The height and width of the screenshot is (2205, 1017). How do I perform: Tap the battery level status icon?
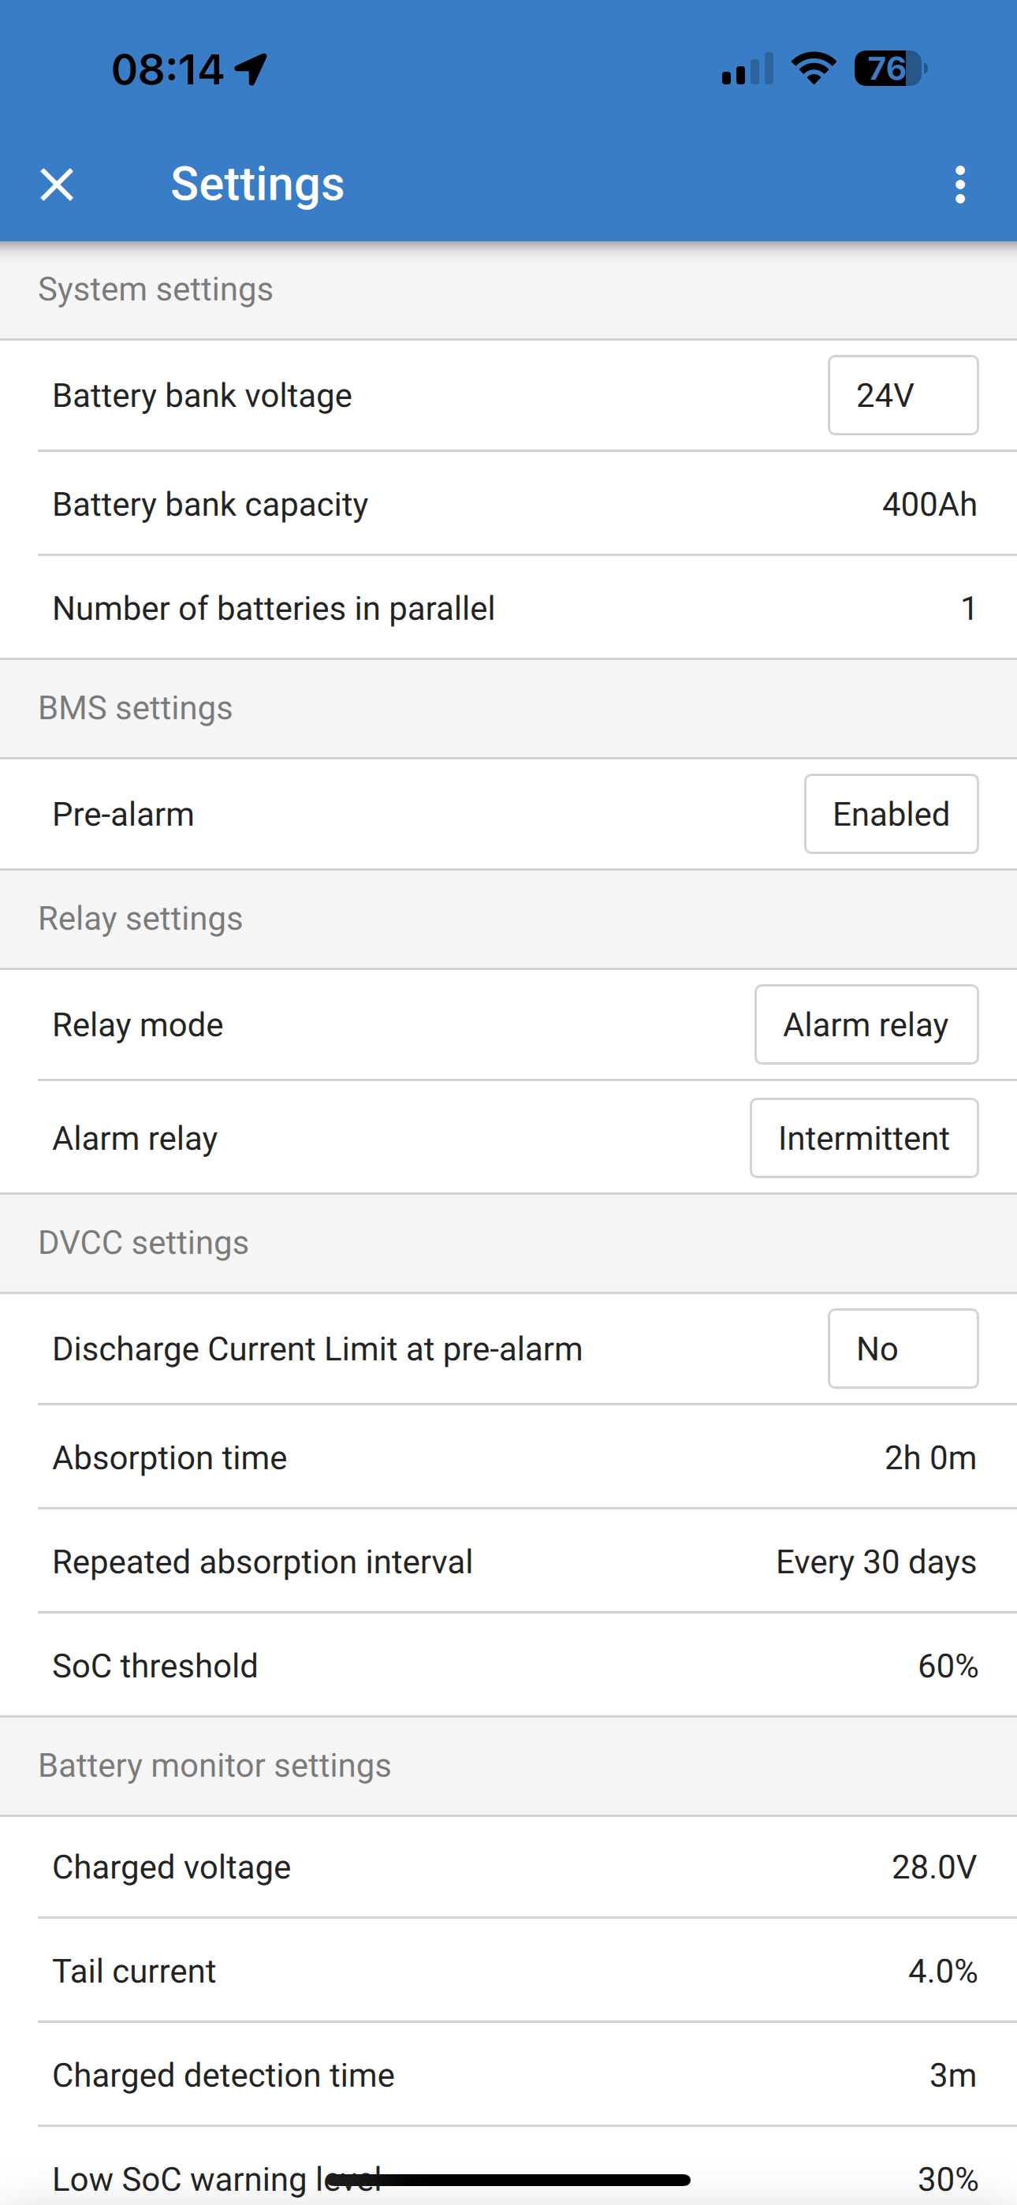pyautogui.click(x=889, y=69)
